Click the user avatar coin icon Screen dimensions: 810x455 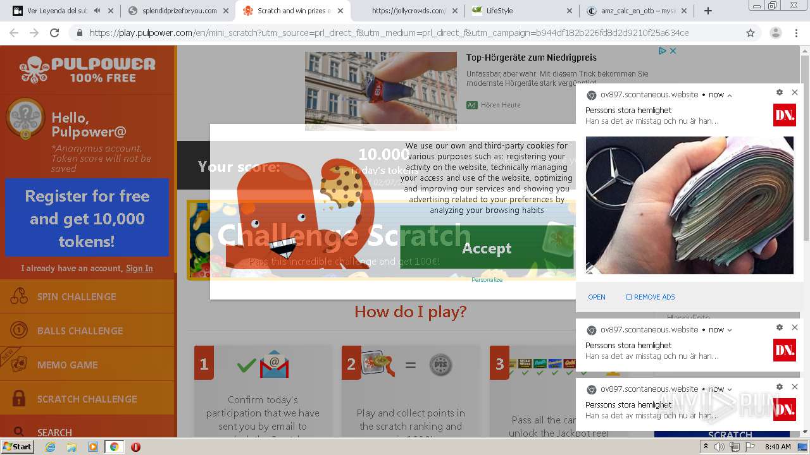click(25, 118)
